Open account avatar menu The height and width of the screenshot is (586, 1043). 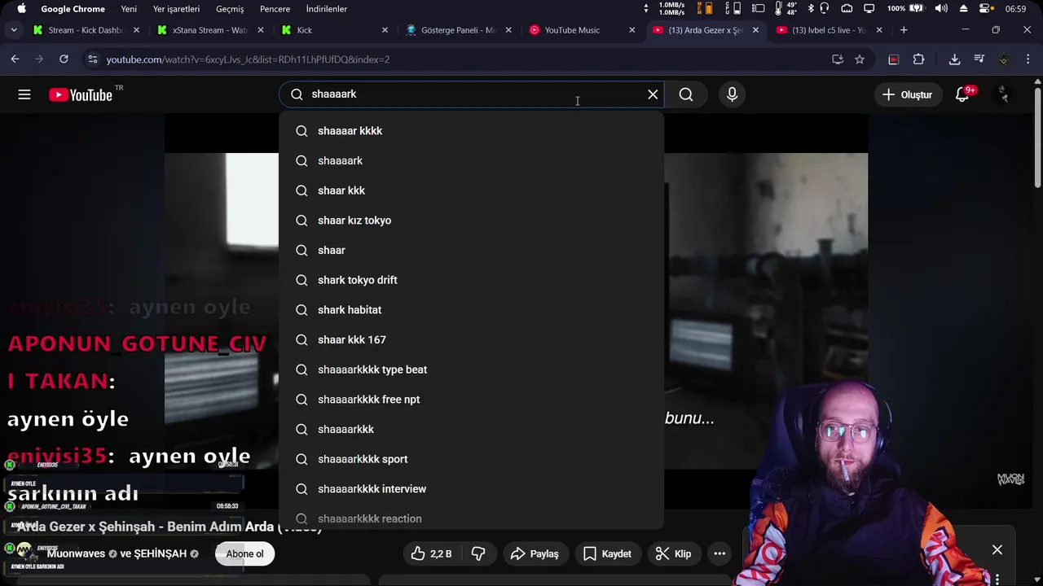point(1003,94)
